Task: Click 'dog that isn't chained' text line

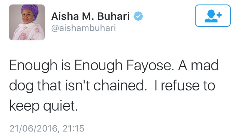Action: pyautogui.click(x=78, y=86)
